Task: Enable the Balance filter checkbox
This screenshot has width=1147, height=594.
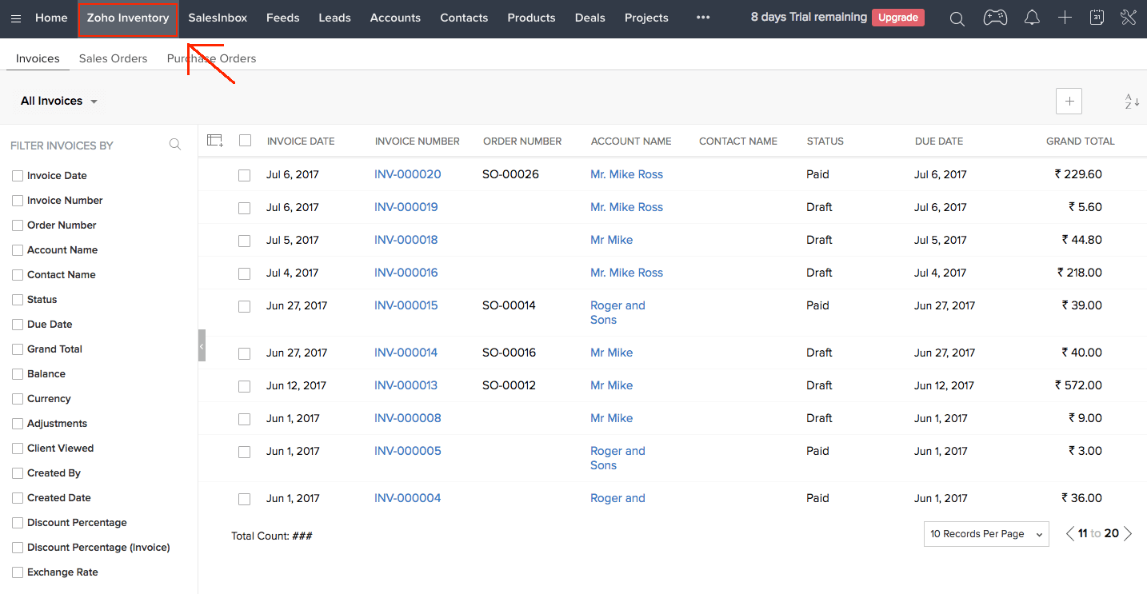Action: pos(18,374)
